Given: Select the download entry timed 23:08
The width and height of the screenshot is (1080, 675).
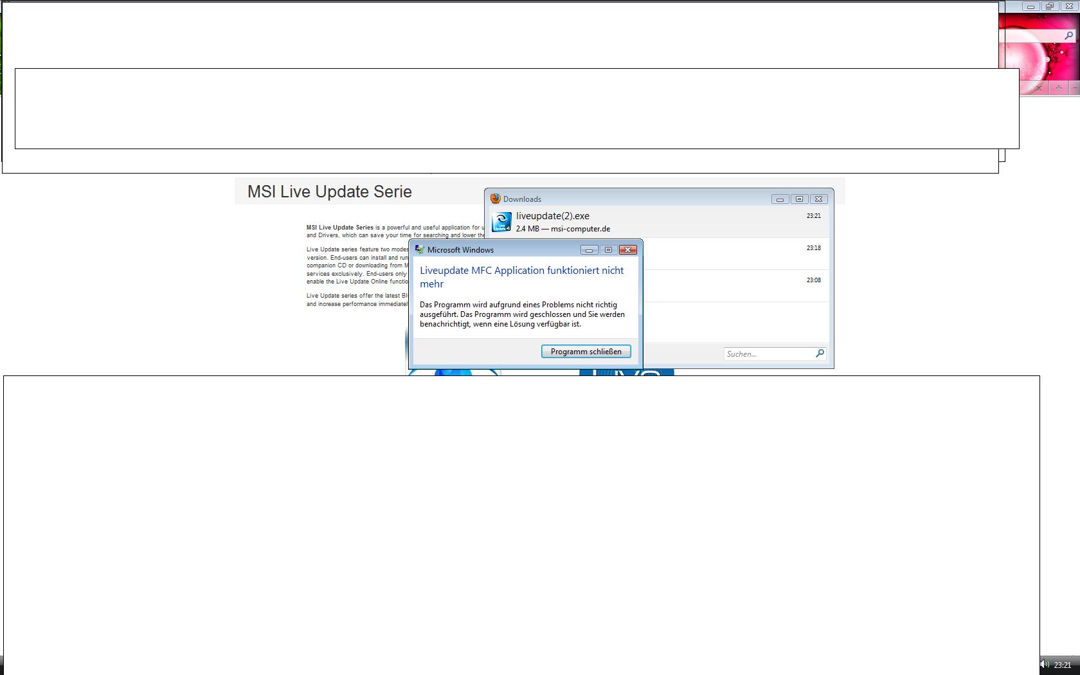Looking at the screenshot, I should coord(735,286).
